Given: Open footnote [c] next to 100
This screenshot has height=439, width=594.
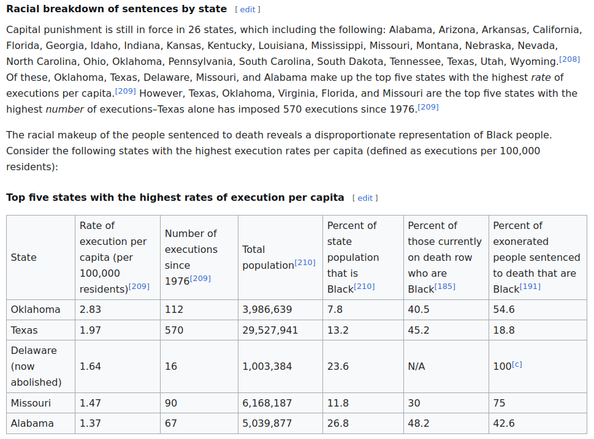Looking at the screenshot, I should (517, 364).
